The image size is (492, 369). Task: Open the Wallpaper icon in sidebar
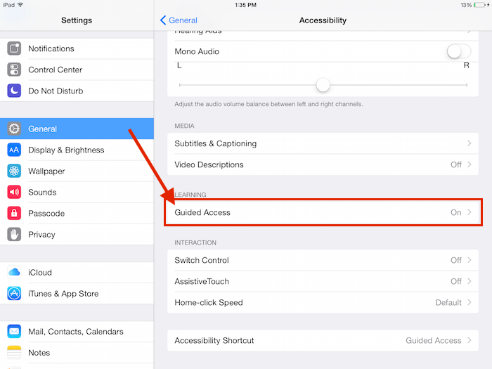point(14,171)
